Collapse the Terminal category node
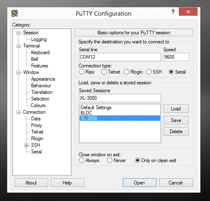Image resolution: width=210 pixels, height=201 pixels. pos(18,46)
